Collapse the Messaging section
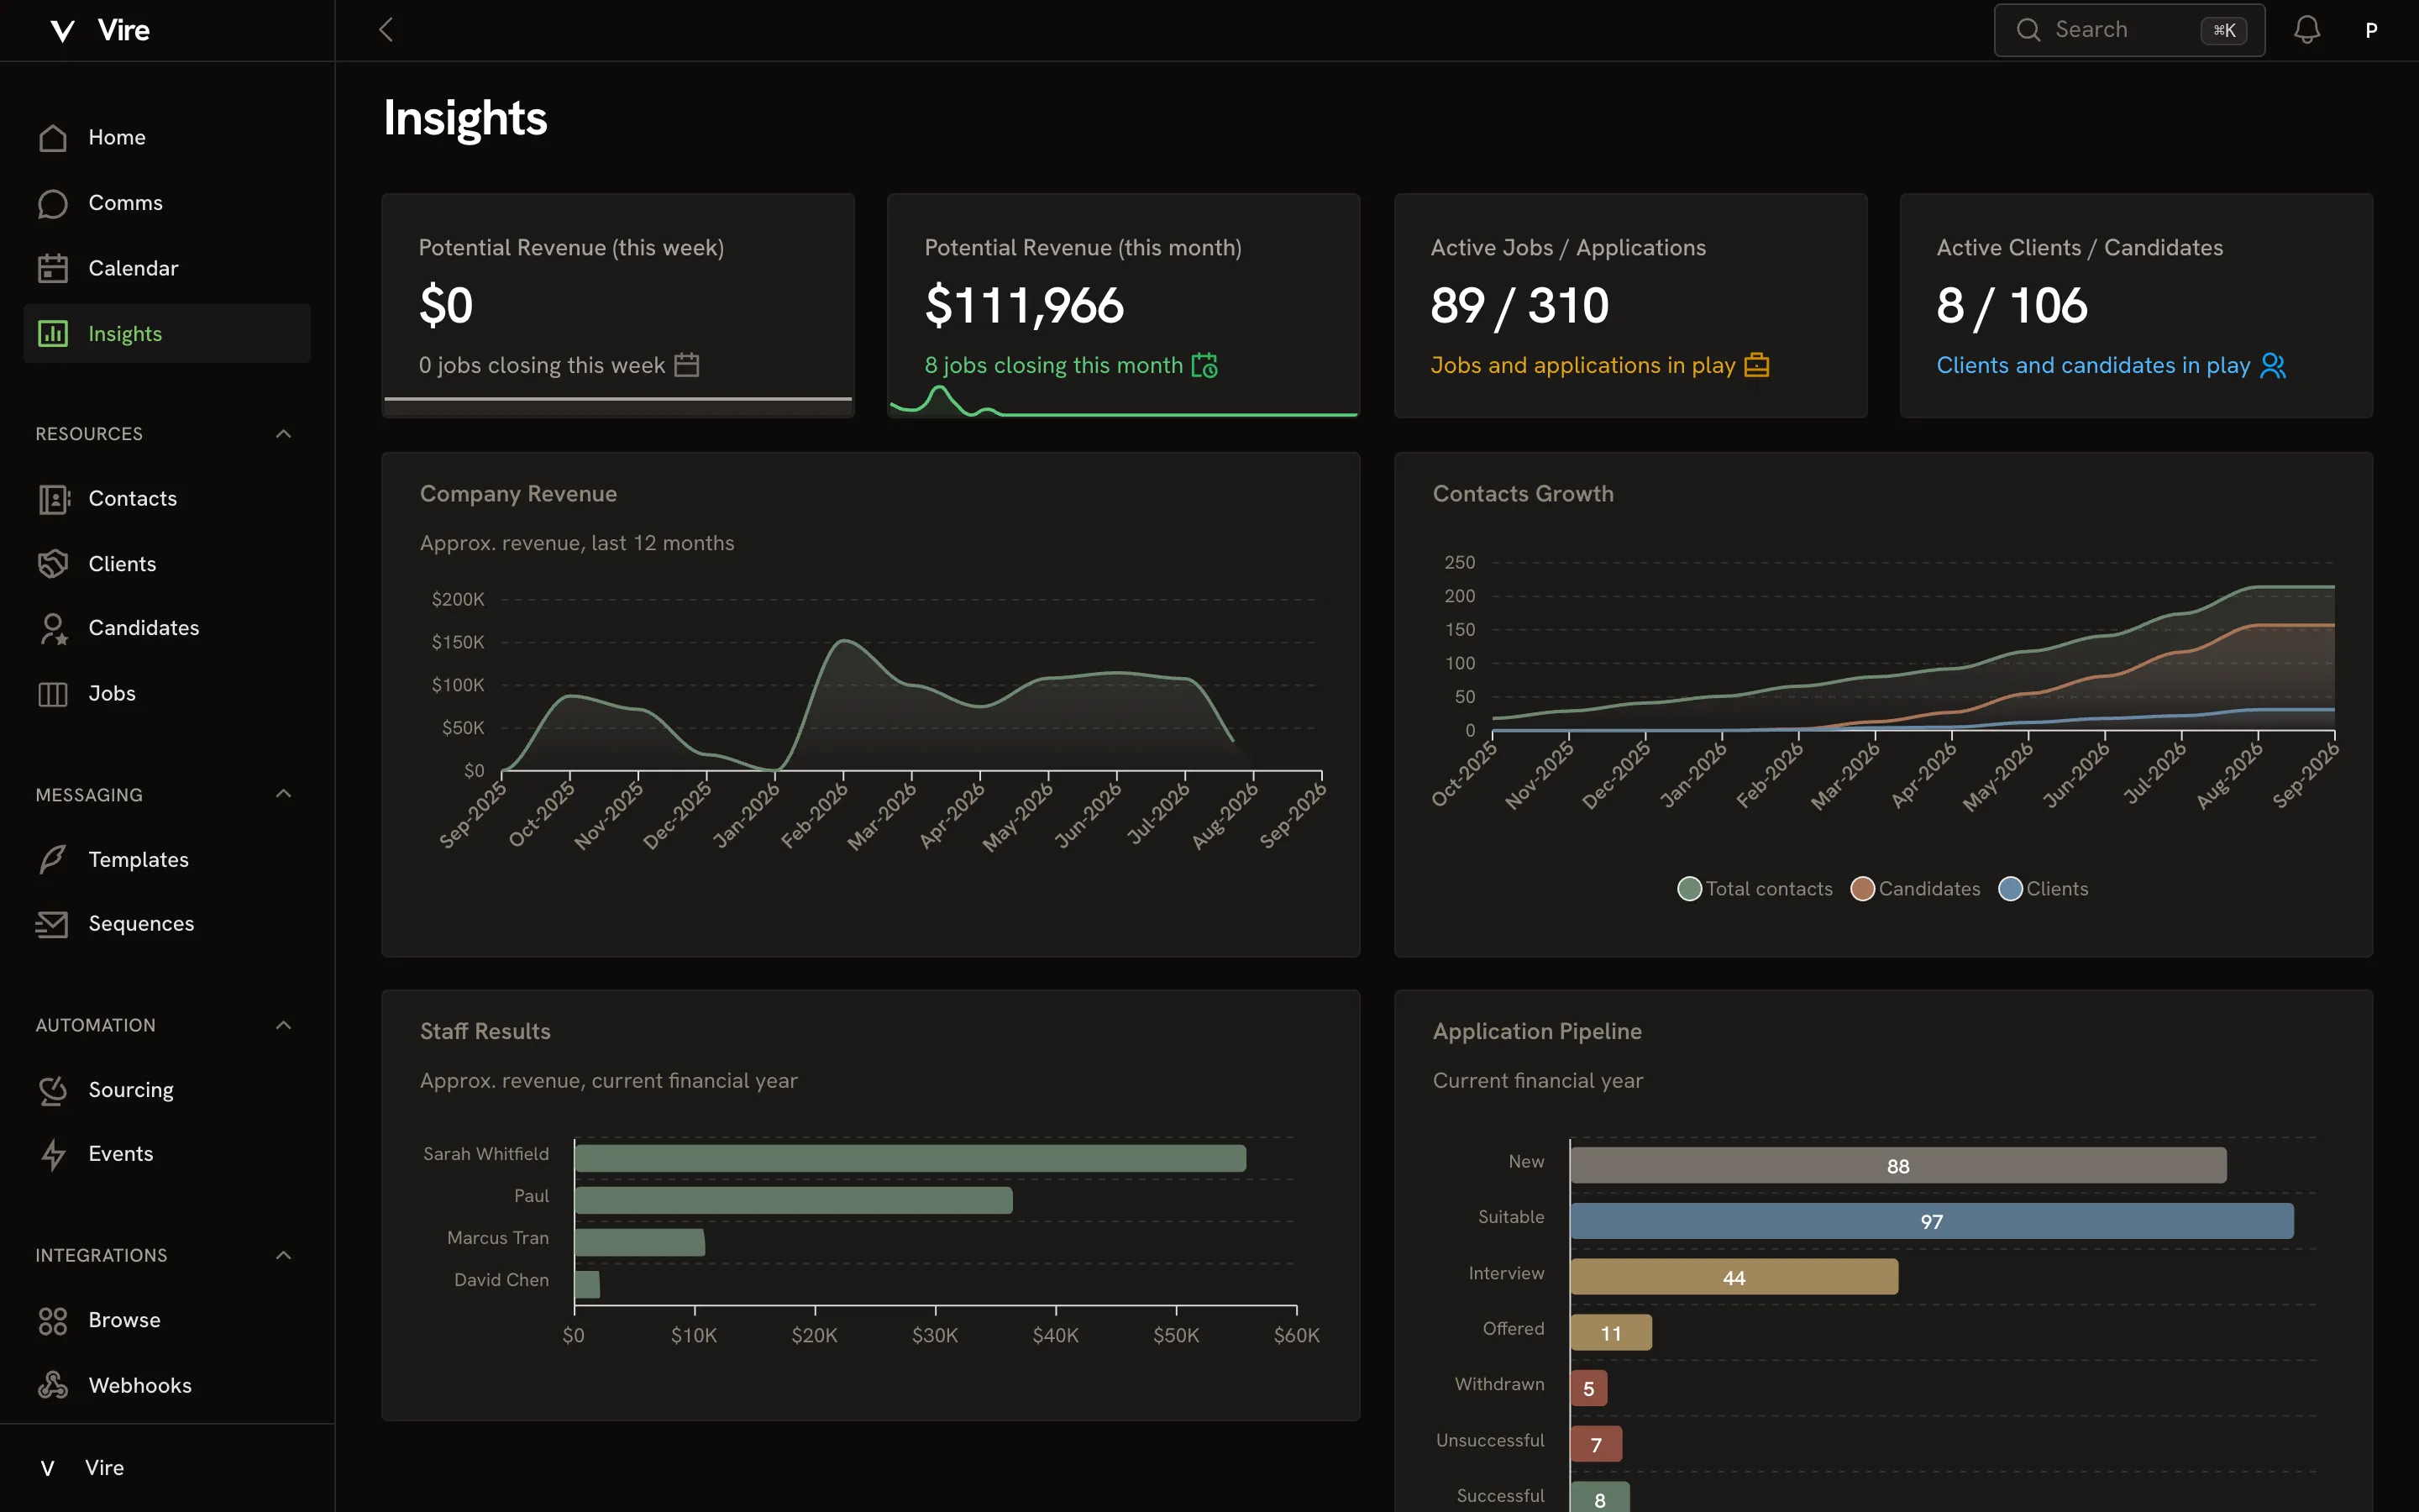Screen dimensions: 2419x1512 (x=283, y=794)
